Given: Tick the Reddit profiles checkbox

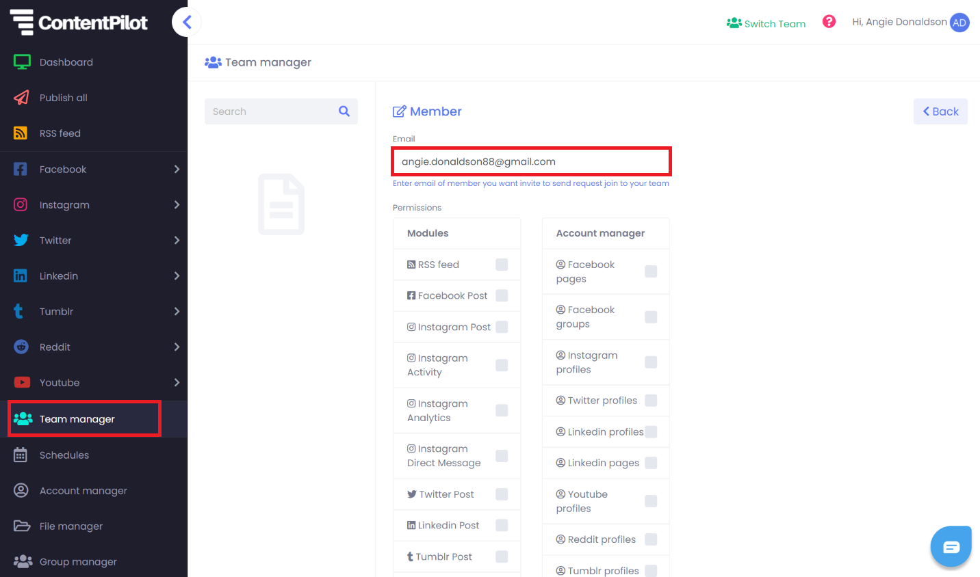Looking at the screenshot, I should 651,539.
